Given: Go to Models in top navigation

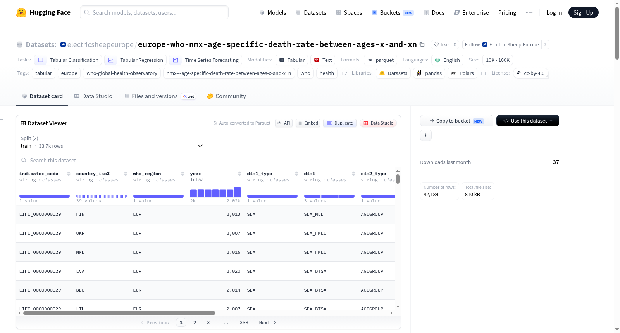Looking at the screenshot, I should [273, 12].
